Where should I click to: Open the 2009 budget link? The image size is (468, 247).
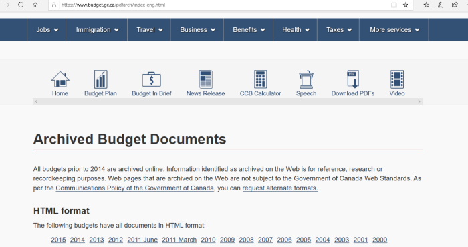pyautogui.click(x=227, y=240)
